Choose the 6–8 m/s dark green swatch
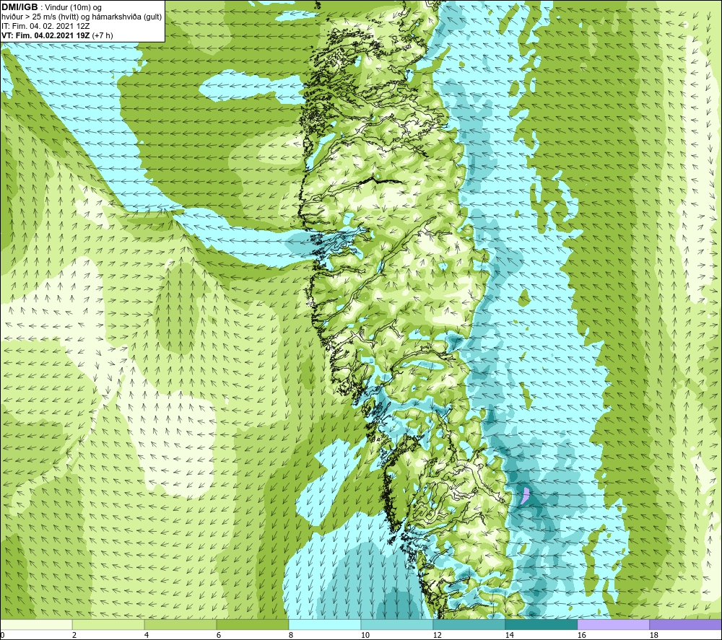The height and width of the screenshot is (640, 722). [253, 624]
